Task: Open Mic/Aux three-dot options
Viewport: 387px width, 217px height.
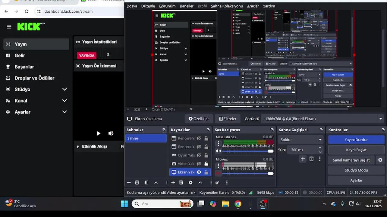Action: coord(219,166)
